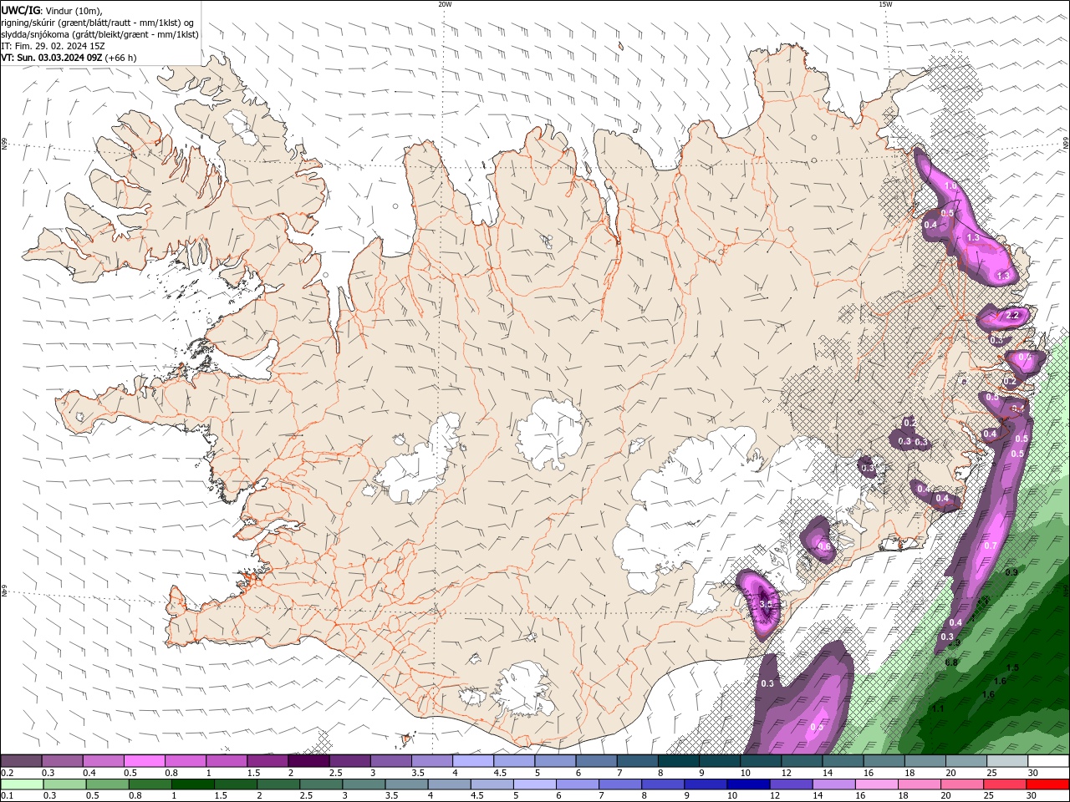
Task: Click the Hofsjökull glacier in central Iceland
Action: pyautogui.click(x=549, y=433)
